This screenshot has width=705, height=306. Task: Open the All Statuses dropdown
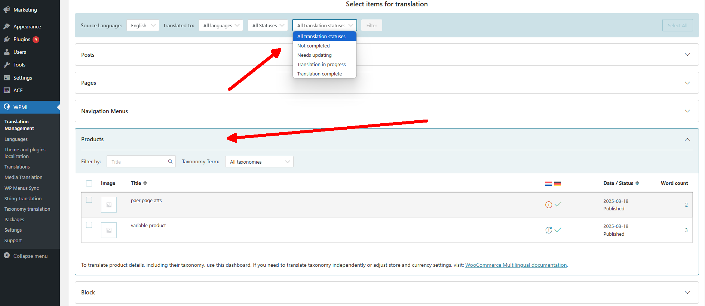coord(268,25)
